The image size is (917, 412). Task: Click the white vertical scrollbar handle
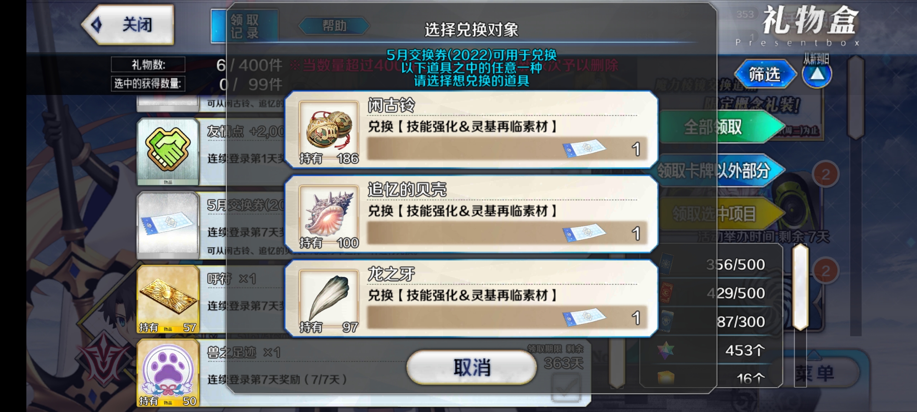pyautogui.click(x=800, y=287)
